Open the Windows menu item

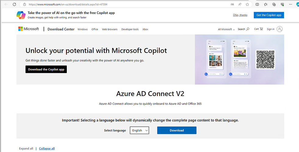pos(83,29)
